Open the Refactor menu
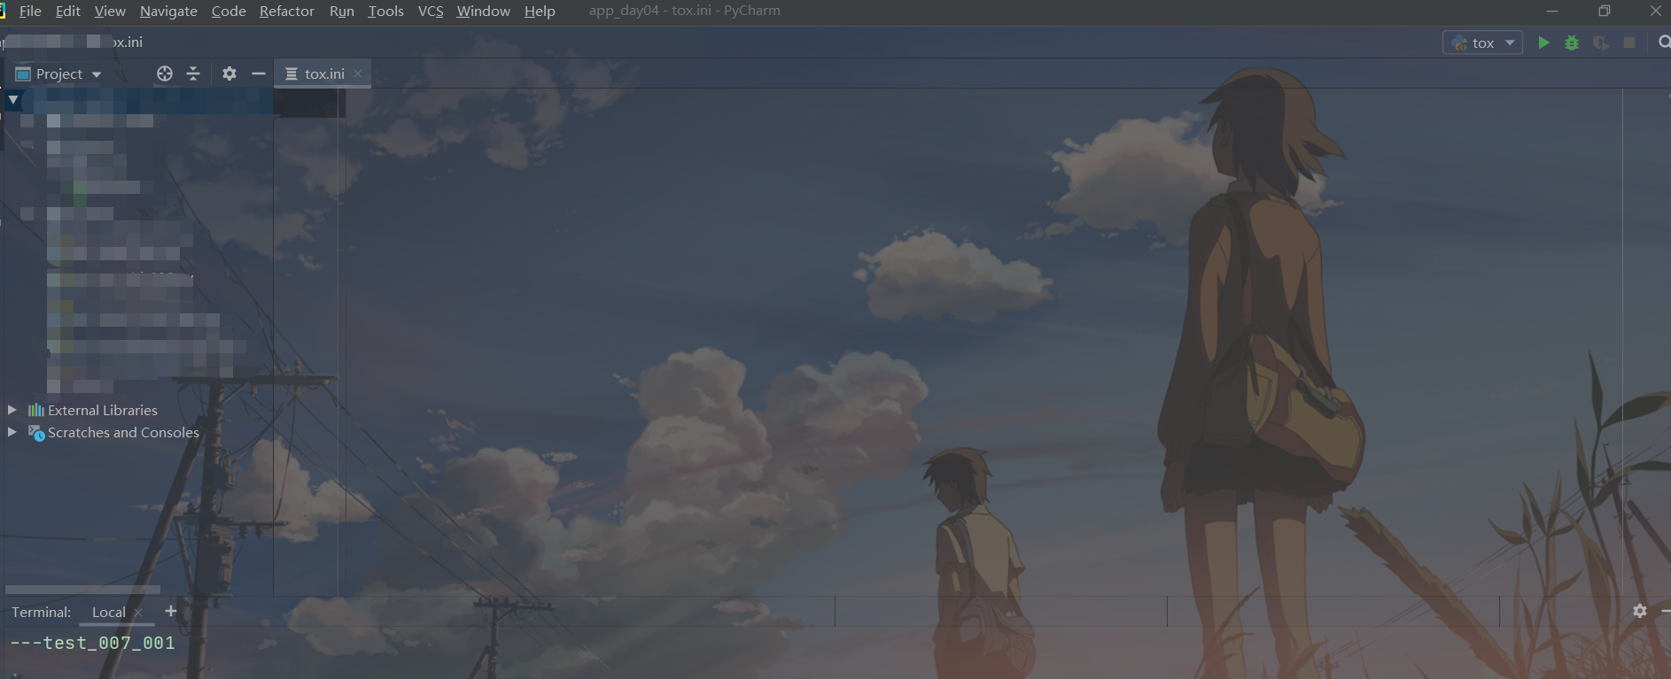 pyautogui.click(x=287, y=11)
